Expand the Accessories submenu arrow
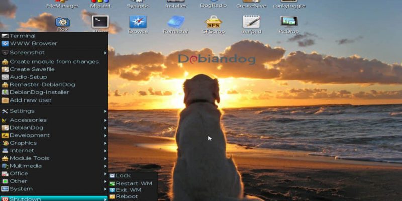Viewport: 402px width, 201px height. pyautogui.click(x=105, y=120)
